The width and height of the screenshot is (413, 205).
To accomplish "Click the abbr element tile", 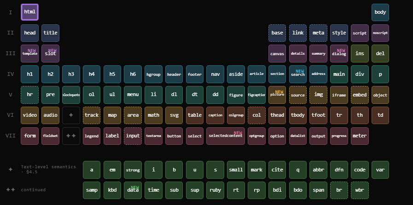I will [319, 170].
